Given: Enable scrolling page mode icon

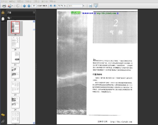Looking at the screenshot, I should (91, 6).
